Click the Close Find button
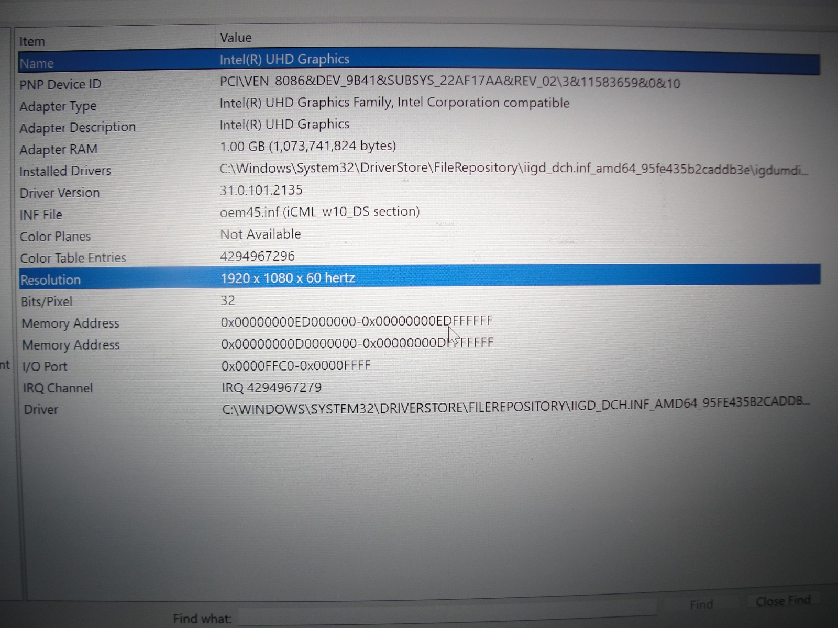 (x=782, y=601)
